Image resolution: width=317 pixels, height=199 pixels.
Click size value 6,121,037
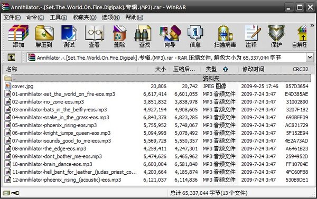(155, 180)
